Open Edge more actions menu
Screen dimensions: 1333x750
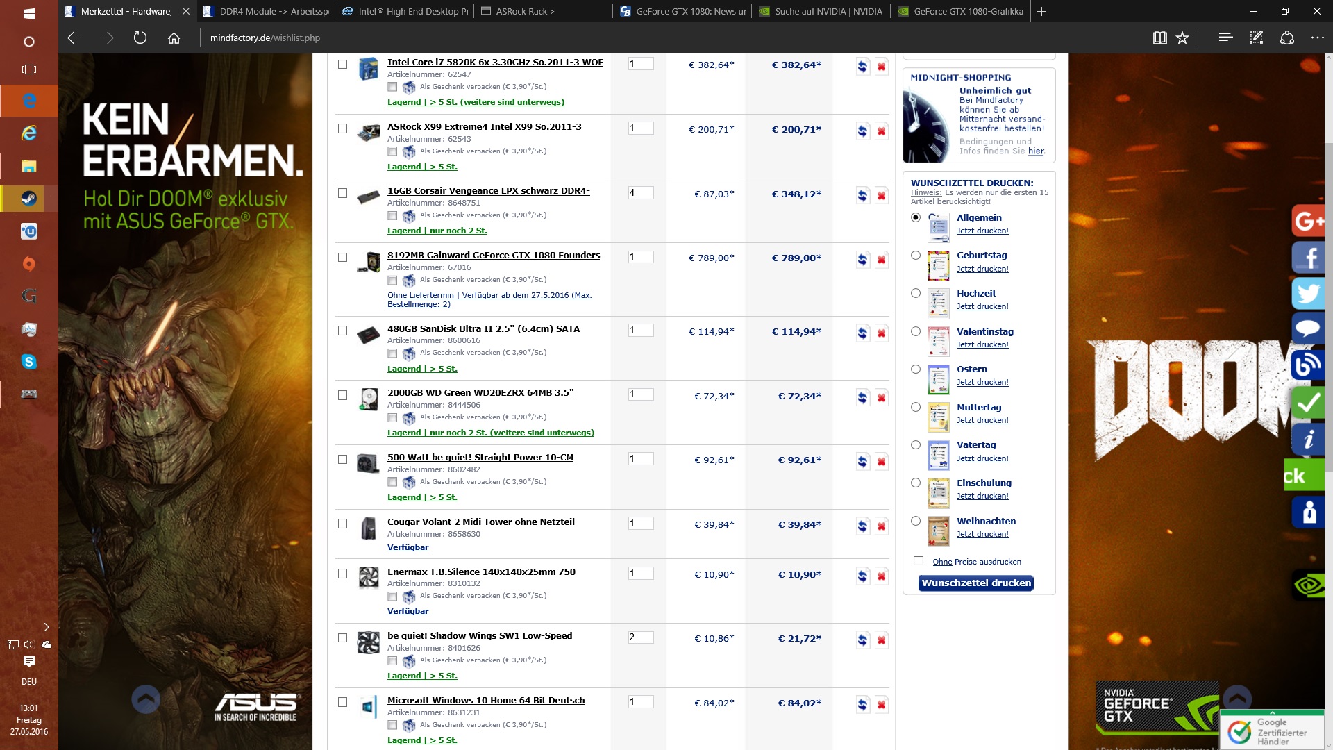pos(1317,38)
